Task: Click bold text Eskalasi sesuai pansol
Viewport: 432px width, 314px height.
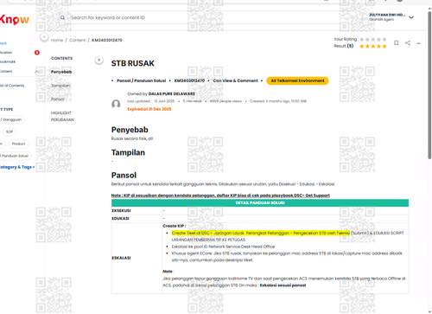Action: [x=283, y=285]
